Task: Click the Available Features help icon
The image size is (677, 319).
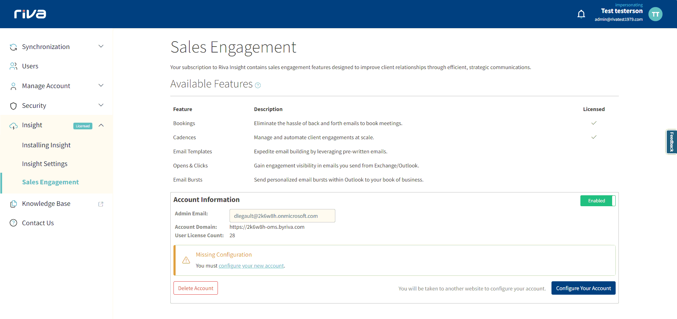Action: click(x=258, y=85)
